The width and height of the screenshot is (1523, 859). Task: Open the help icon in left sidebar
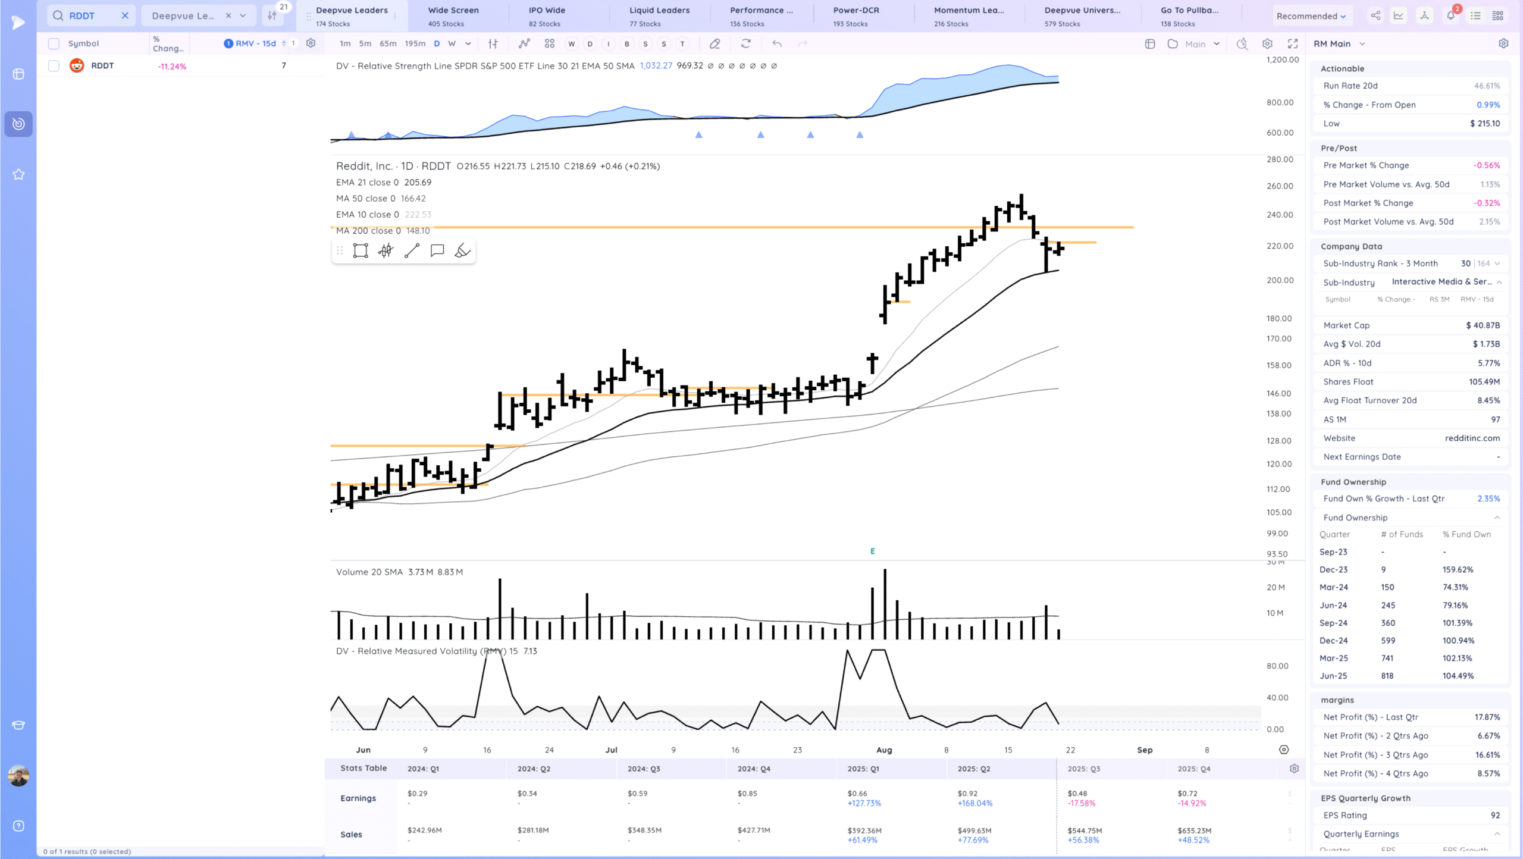(x=18, y=826)
